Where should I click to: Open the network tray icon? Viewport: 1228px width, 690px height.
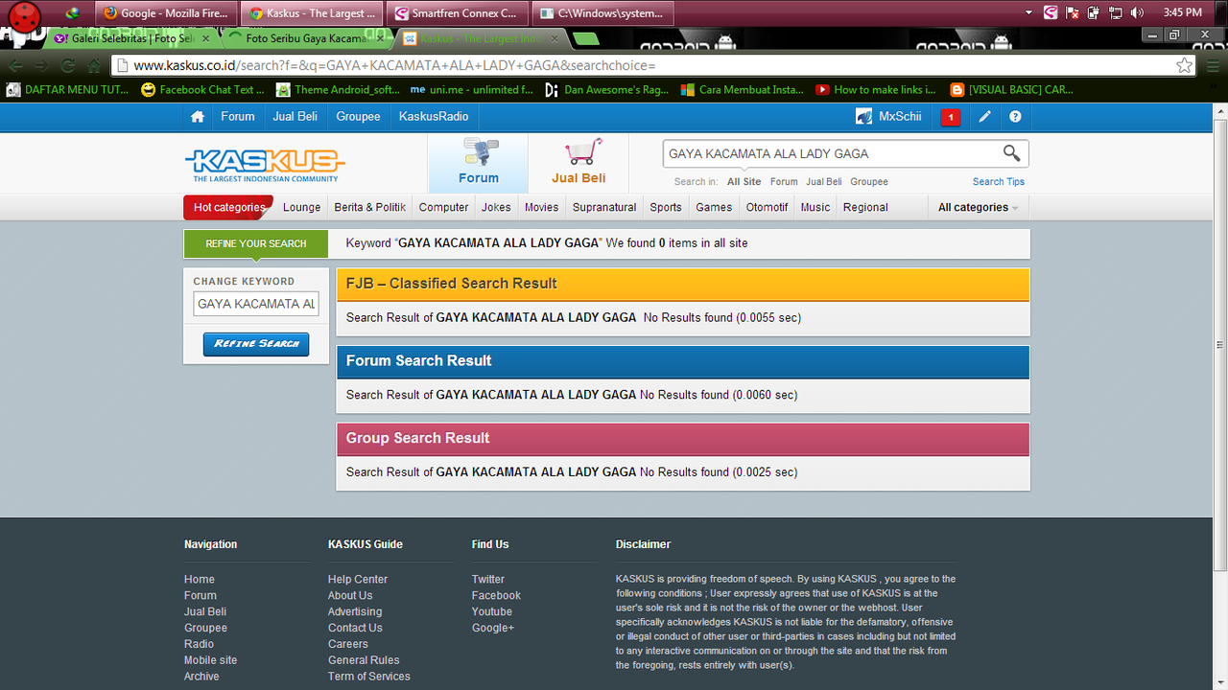point(1116,12)
